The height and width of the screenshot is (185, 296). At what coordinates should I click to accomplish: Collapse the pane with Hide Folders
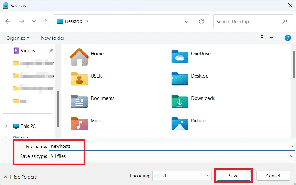20,177
